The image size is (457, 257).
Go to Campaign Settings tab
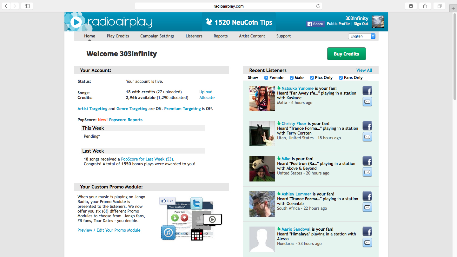coord(157,36)
